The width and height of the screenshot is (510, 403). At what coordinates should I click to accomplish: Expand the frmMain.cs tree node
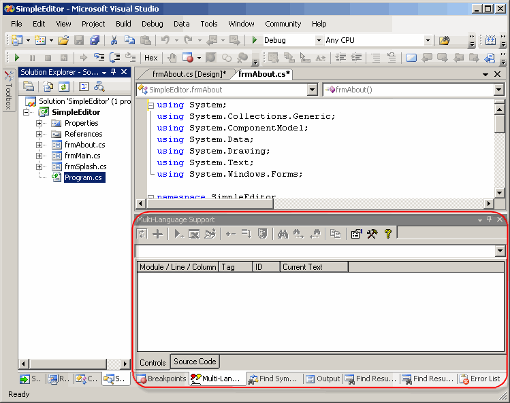click(39, 156)
